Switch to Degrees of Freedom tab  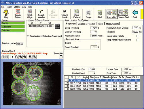86,24
